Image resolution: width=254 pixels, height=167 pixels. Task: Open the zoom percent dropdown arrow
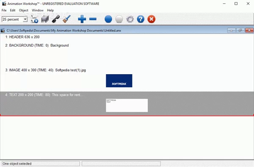(x=25, y=19)
